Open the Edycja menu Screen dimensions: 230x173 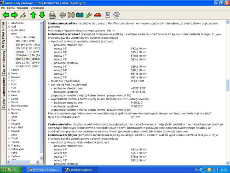[11, 8]
